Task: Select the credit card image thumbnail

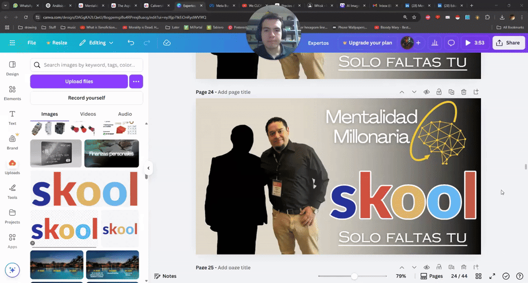Action: [x=56, y=153]
